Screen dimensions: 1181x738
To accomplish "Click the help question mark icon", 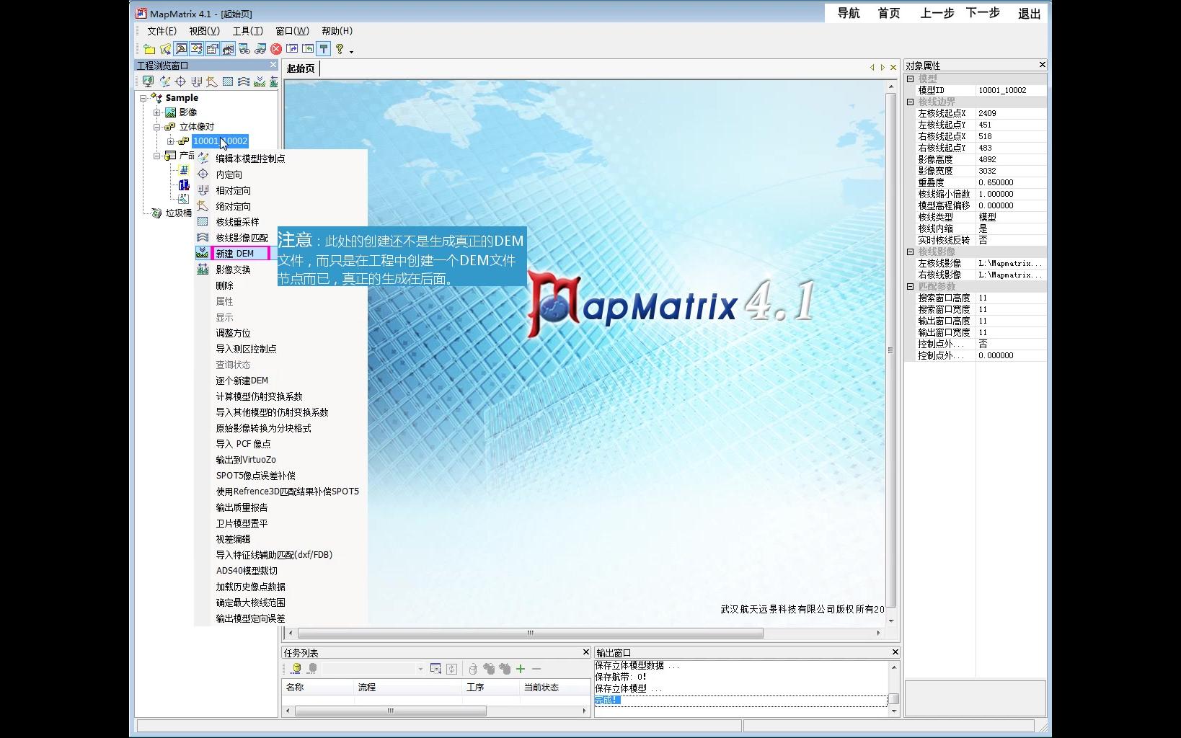I will pos(339,48).
